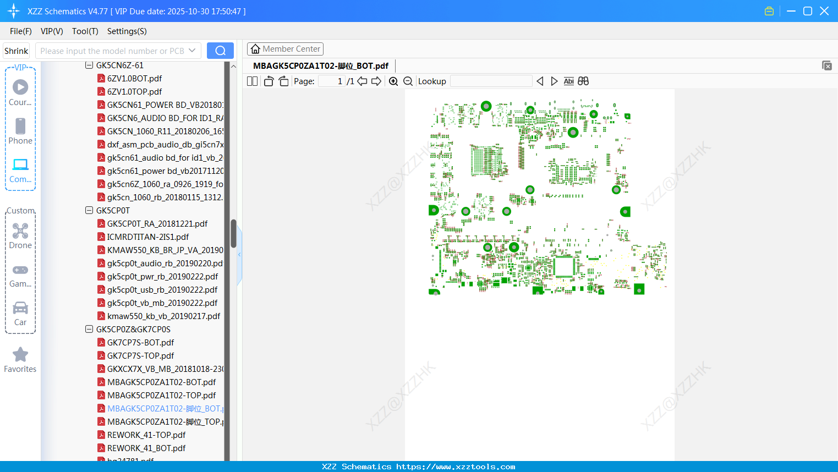Open gk5cp0t_audio_rb_20190220 file
Viewport: 838px width, 472px height.
165,263
